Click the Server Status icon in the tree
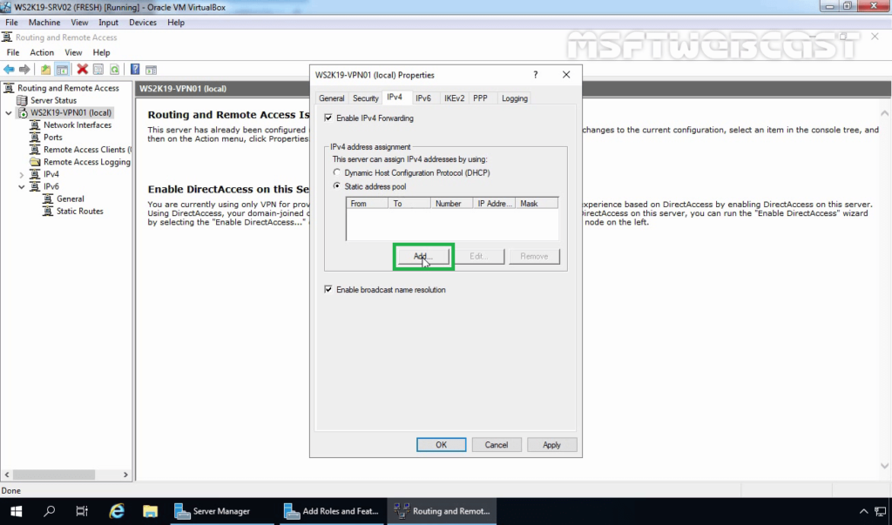 pos(22,100)
